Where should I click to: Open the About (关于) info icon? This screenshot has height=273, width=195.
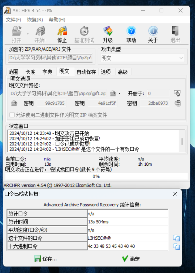coord(153,31)
